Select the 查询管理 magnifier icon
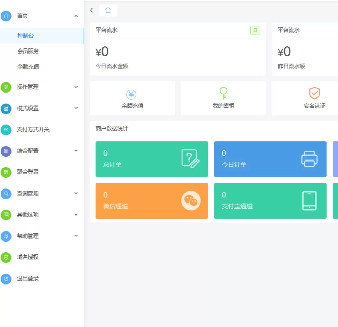The width and height of the screenshot is (338, 327). [x=6, y=194]
